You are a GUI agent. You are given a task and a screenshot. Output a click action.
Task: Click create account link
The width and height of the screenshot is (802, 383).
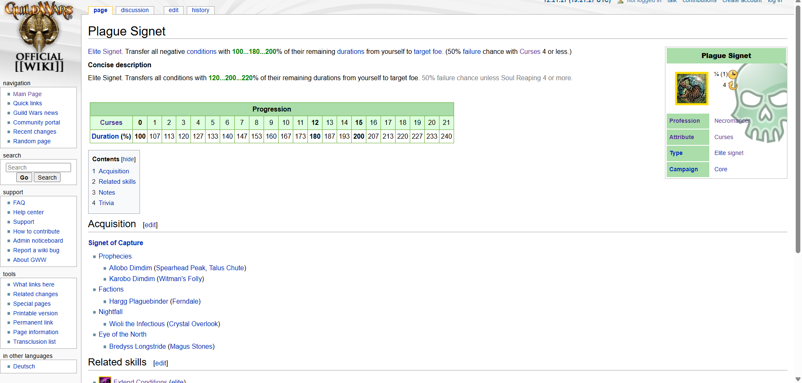click(x=742, y=1)
